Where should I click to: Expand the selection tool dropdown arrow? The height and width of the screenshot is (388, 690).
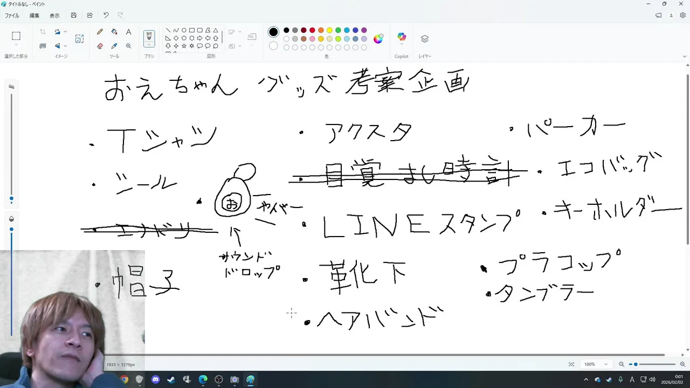[16, 46]
